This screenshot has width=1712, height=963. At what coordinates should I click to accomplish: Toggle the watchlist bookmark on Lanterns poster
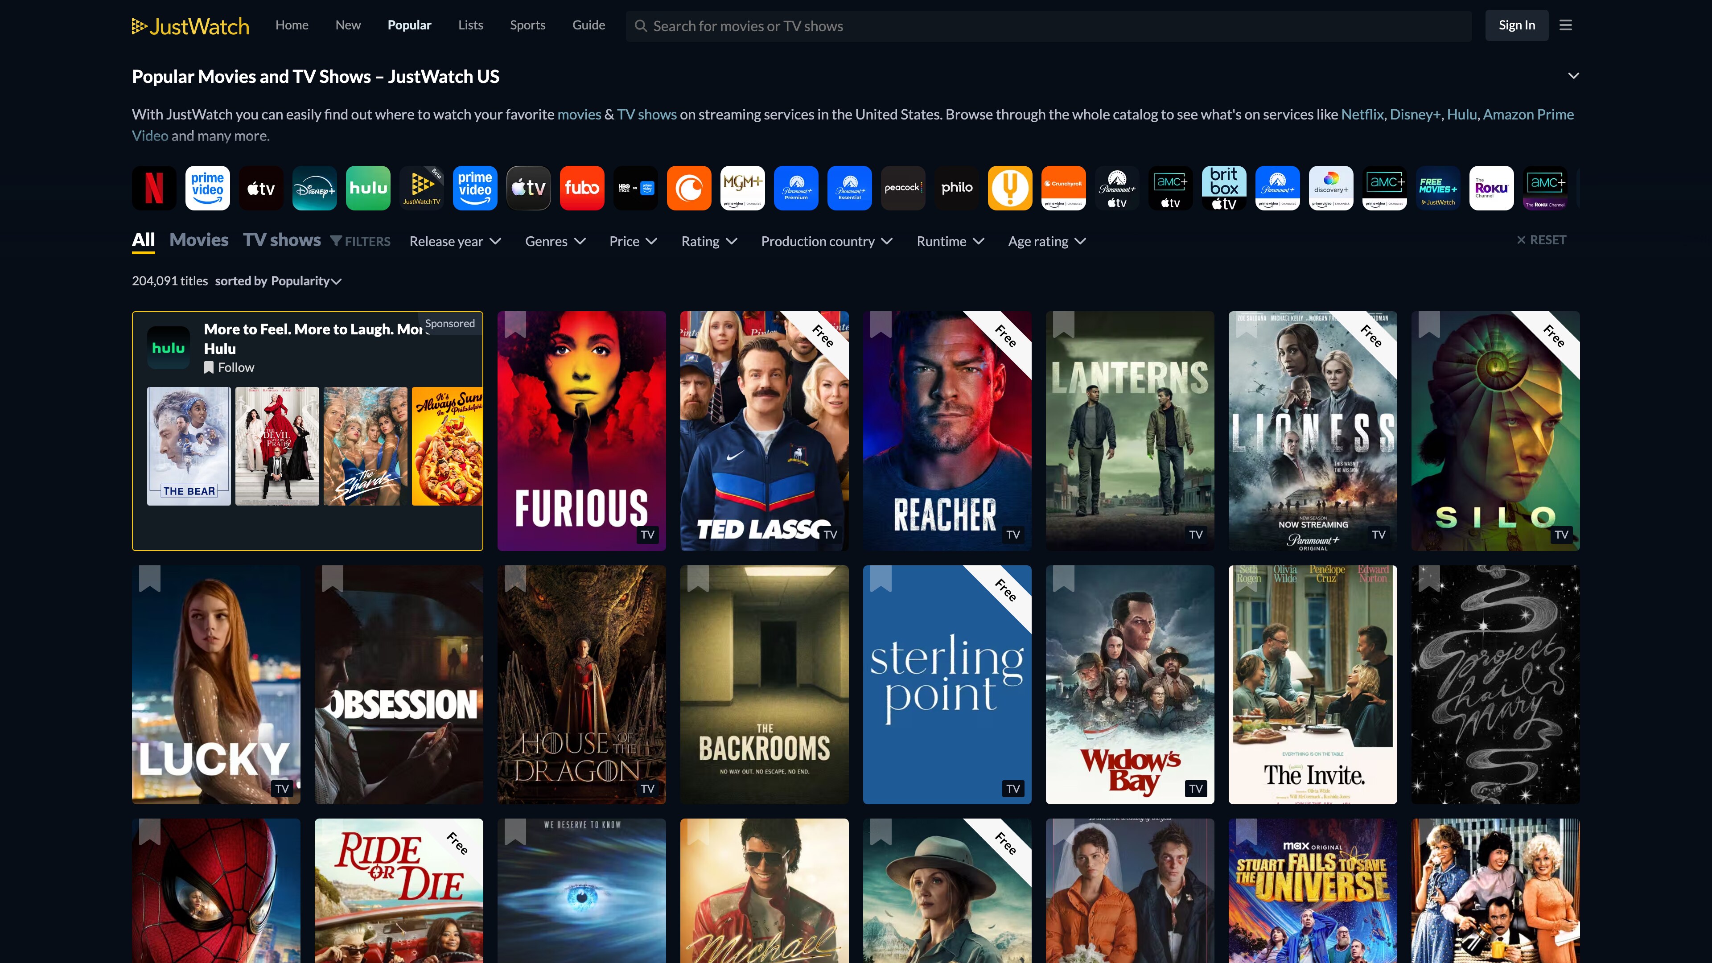(x=1063, y=325)
